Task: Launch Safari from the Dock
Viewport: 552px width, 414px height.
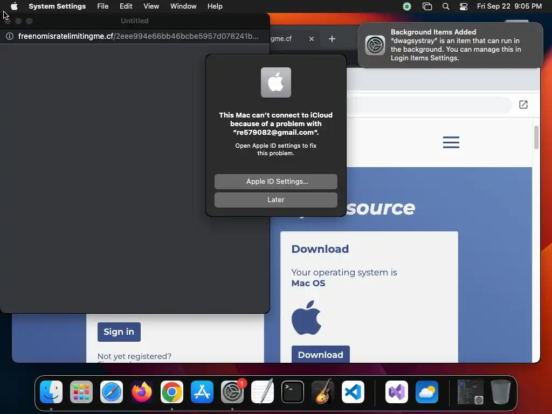Action: click(112, 392)
